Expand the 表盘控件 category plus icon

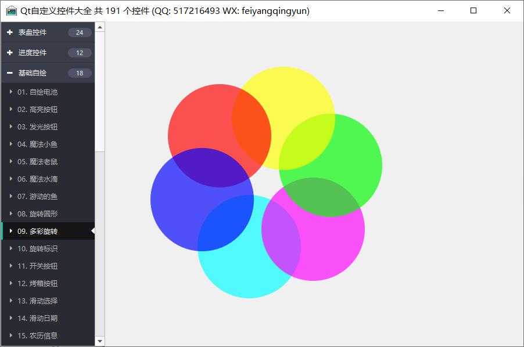click(10, 32)
